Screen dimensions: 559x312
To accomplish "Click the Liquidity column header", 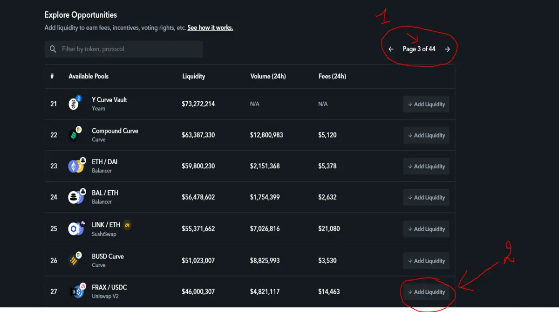I will point(194,76).
